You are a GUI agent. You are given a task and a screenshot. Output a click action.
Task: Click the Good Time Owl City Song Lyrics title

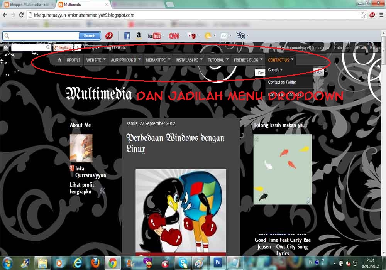coord(283,246)
